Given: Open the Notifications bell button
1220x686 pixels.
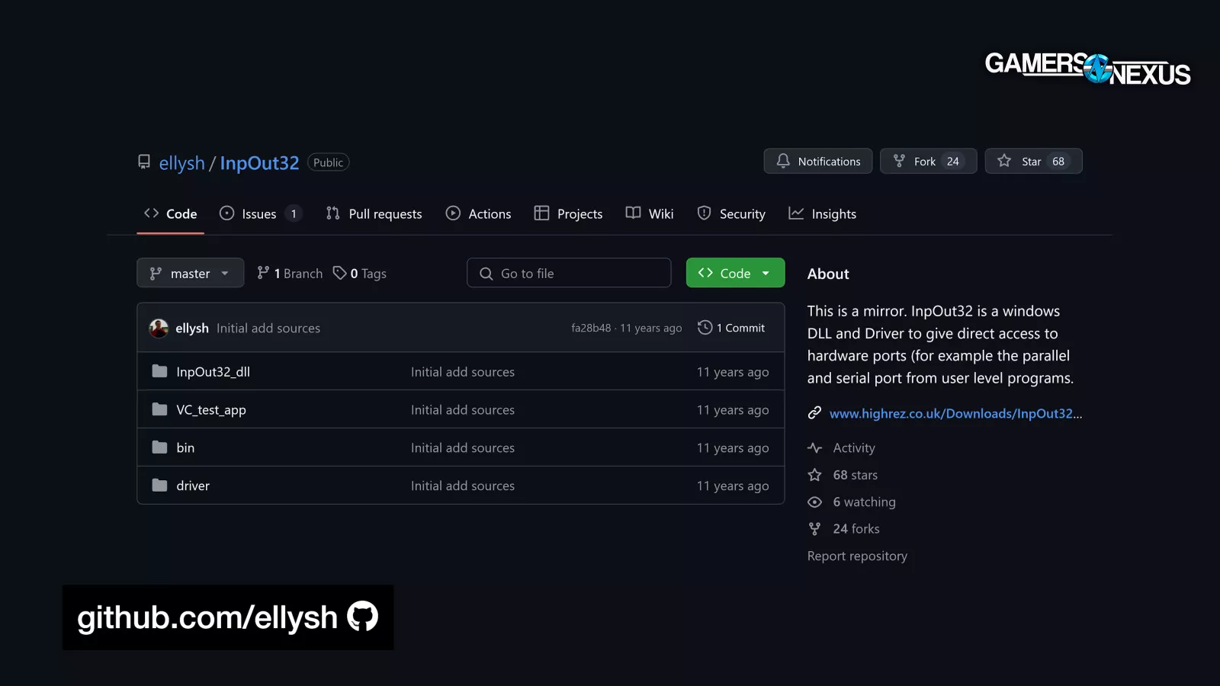Looking at the screenshot, I should [817, 162].
